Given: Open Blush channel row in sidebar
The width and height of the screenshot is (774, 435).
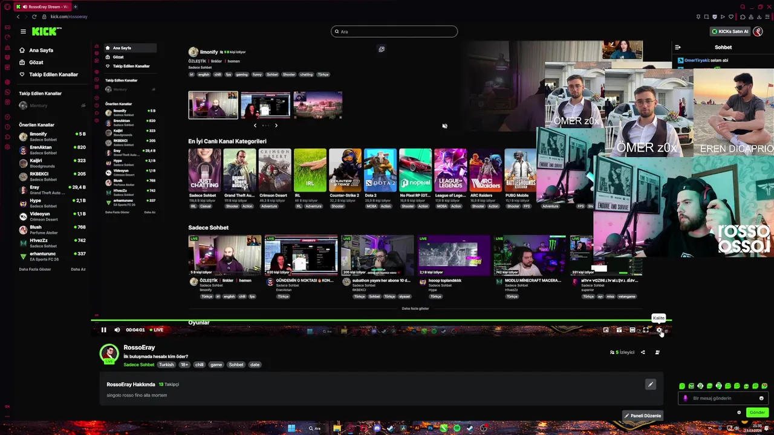Looking at the screenshot, I should tap(52, 230).
